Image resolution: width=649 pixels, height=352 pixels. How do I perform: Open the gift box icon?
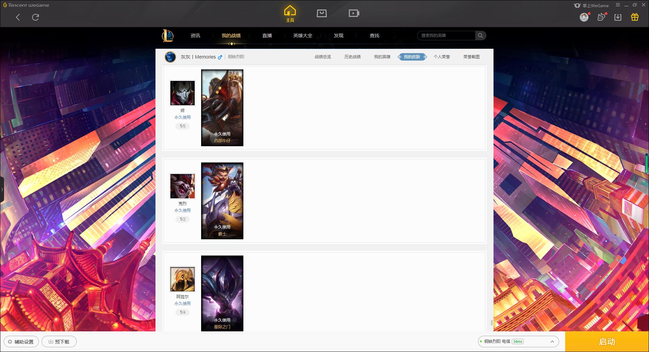point(635,17)
